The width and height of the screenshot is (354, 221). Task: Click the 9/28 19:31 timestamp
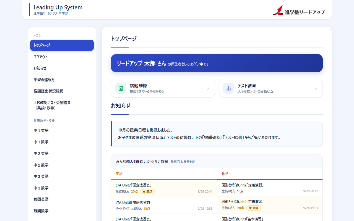coord(311,208)
